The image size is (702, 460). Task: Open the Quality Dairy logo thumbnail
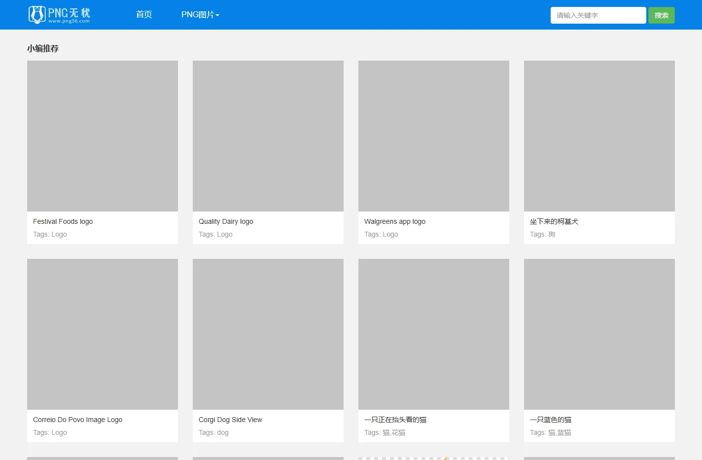[x=268, y=136]
